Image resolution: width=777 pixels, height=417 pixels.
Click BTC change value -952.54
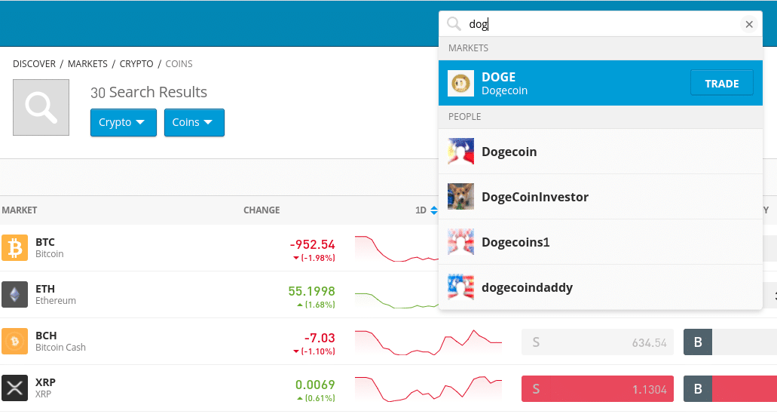pos(312,244)
